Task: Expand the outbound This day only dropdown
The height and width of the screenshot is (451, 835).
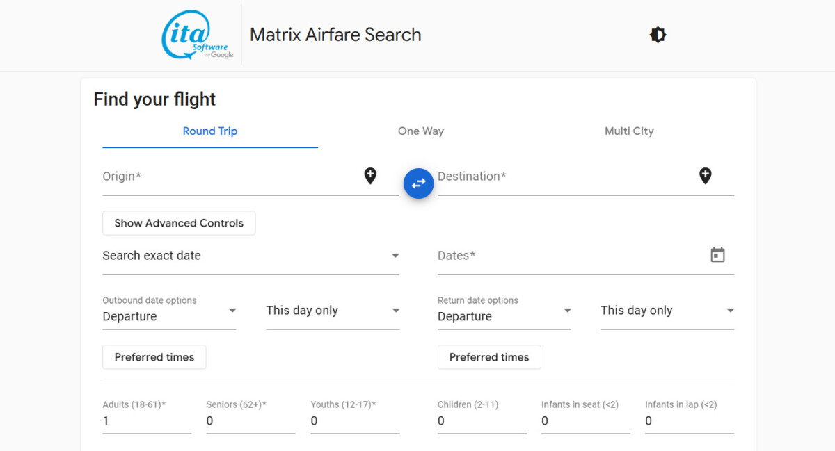Action: [x=333, y=311]
